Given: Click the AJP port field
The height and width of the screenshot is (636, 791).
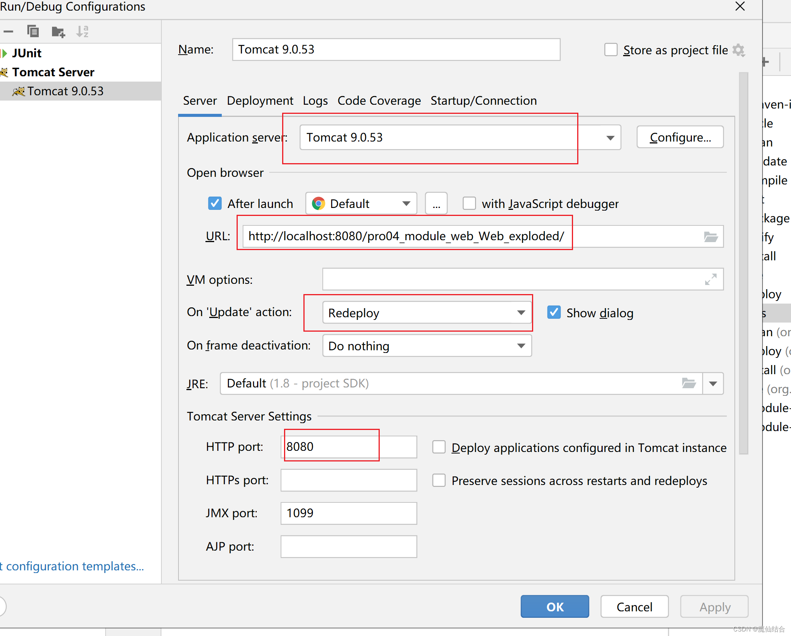Looking at the screenshot, I should (x=349, y=546).
